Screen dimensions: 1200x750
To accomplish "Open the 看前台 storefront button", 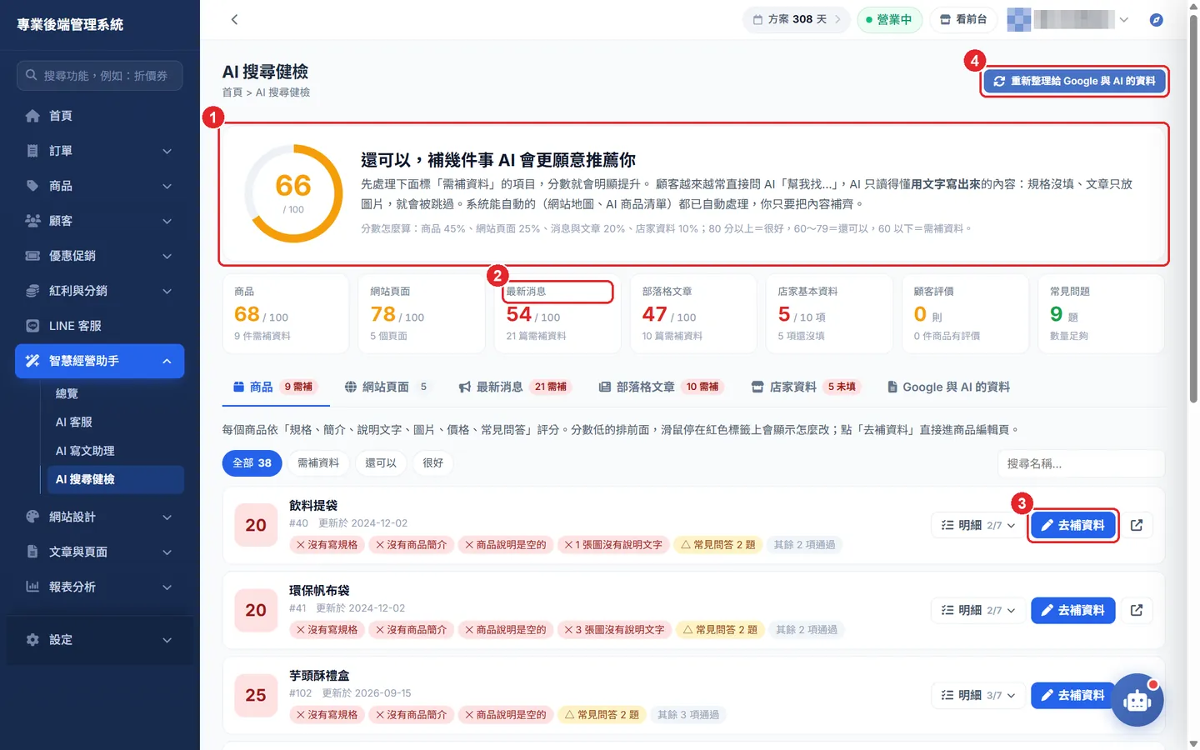I will [963, 19].
